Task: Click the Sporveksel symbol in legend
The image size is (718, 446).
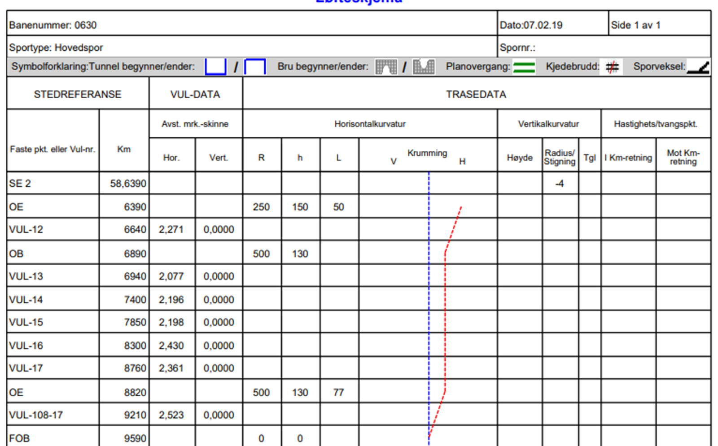Action: pos(698,68)
